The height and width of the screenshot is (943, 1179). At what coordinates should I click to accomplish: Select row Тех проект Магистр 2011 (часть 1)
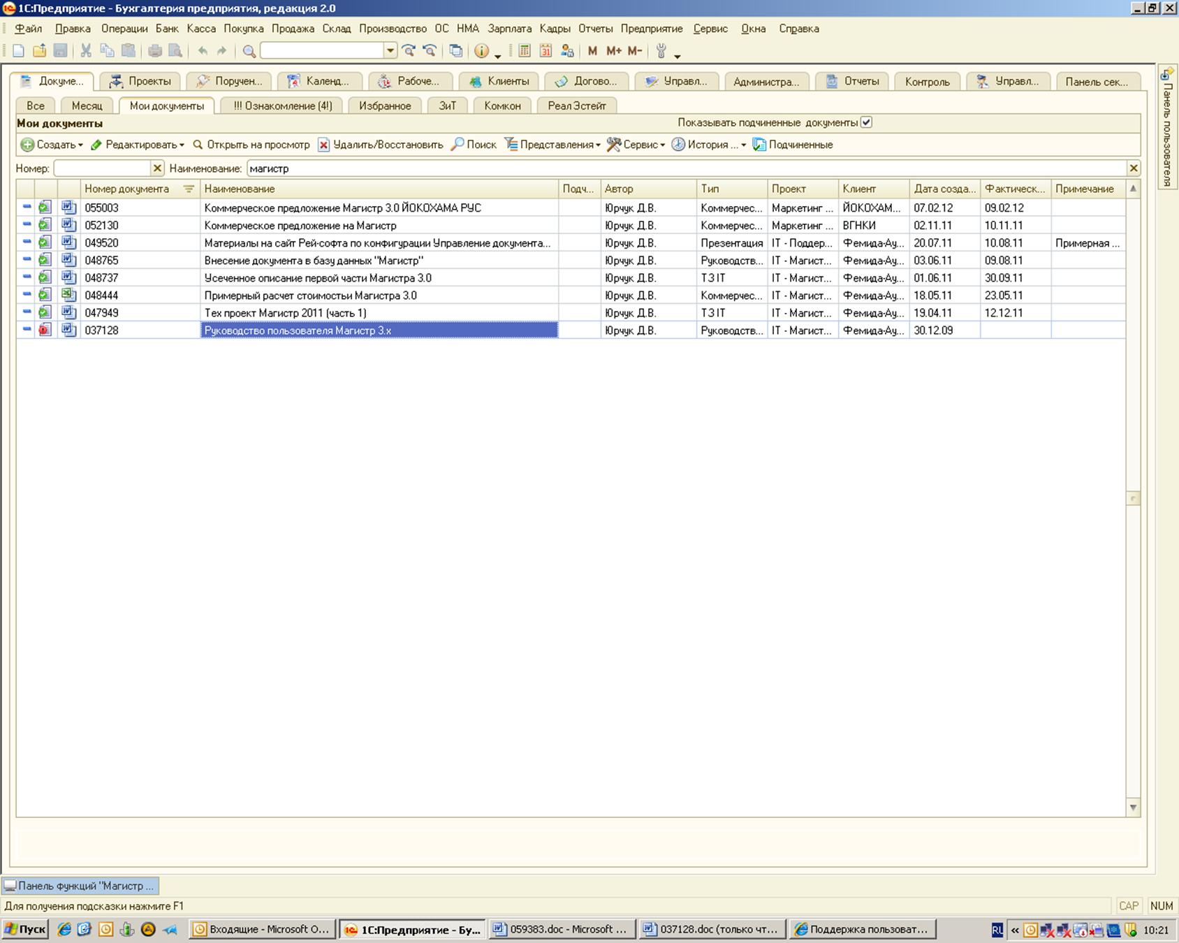pos(571,312)
